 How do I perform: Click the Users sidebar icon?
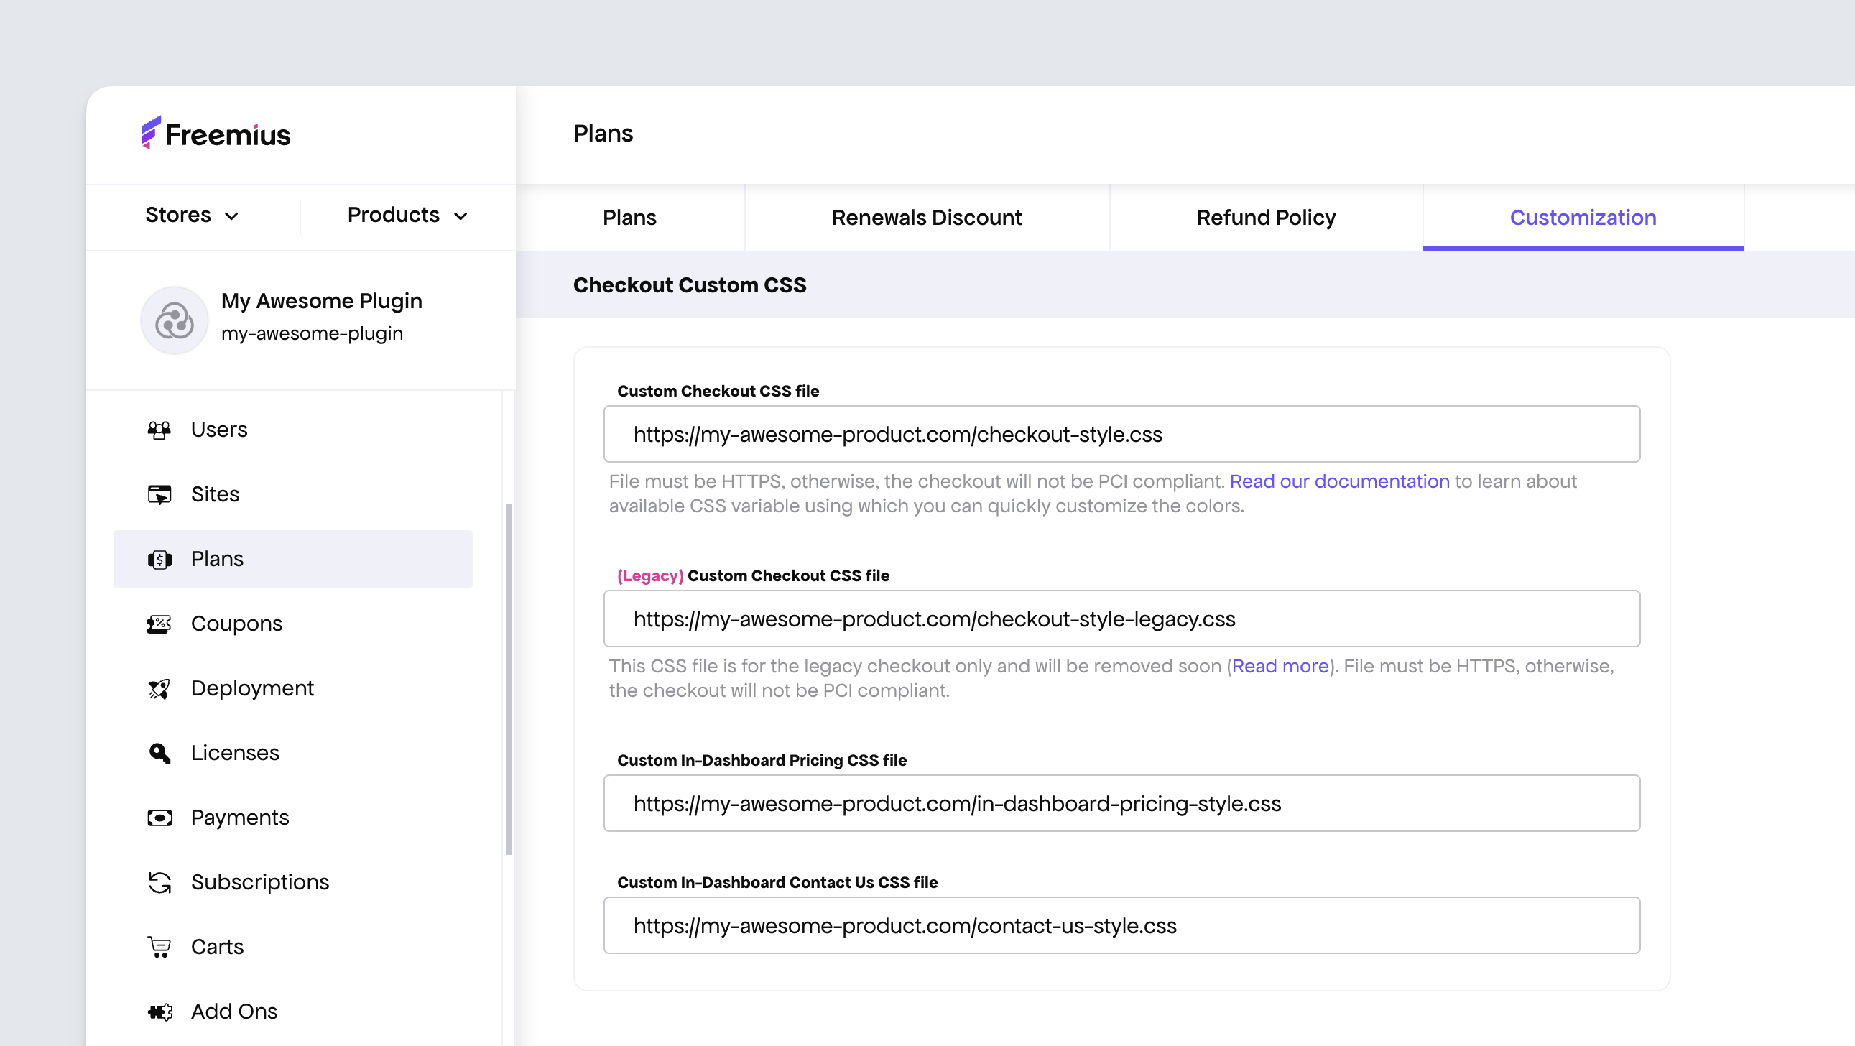pos(159,430)
